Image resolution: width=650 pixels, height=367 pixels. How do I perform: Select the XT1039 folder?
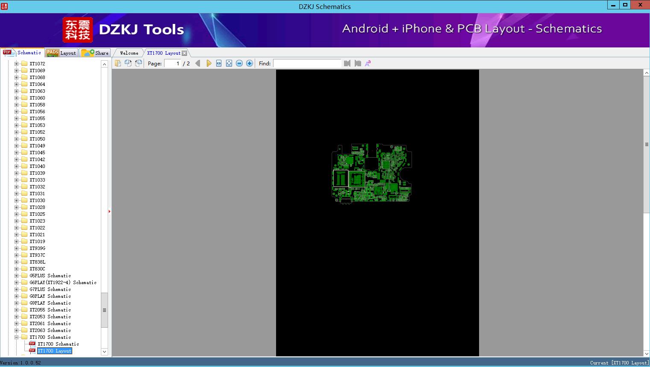(x=37, y=173)
